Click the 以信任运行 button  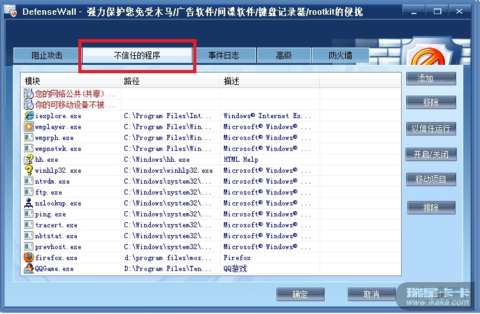(431, 128)
